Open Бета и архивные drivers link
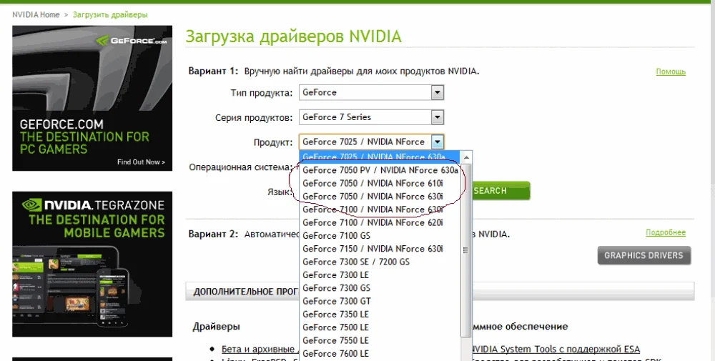The height and width of the screenshot is (361, 715). coord(260,349)
